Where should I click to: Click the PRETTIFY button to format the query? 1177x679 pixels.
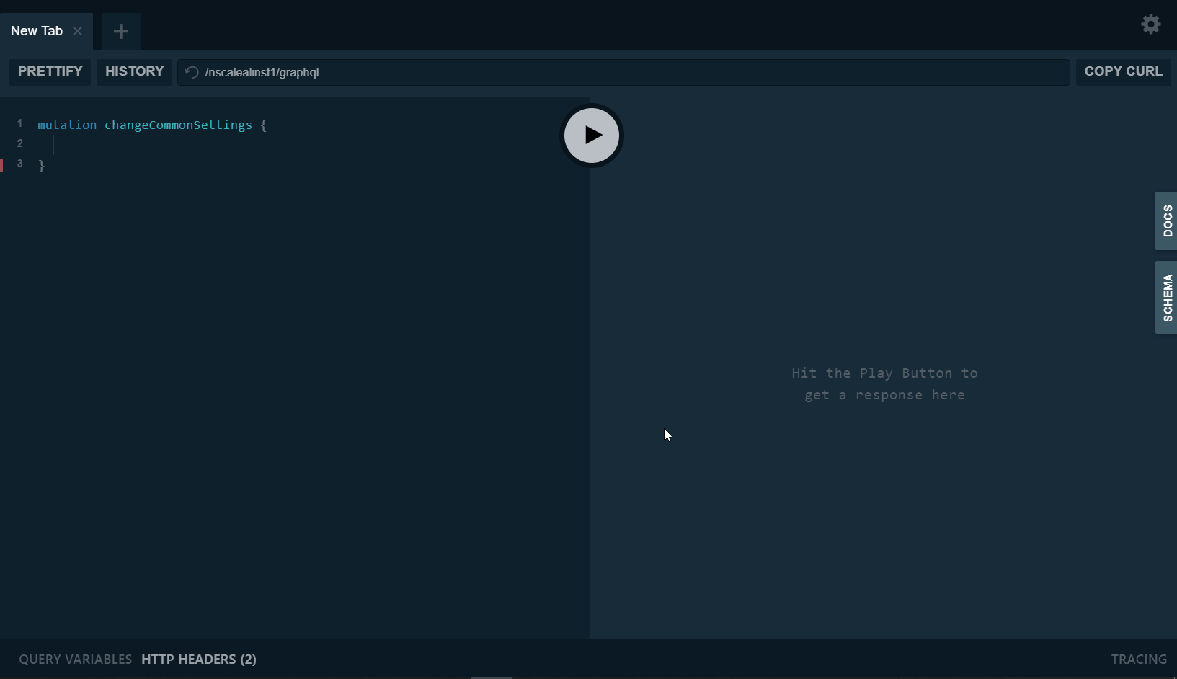click(x=50, y=71)
